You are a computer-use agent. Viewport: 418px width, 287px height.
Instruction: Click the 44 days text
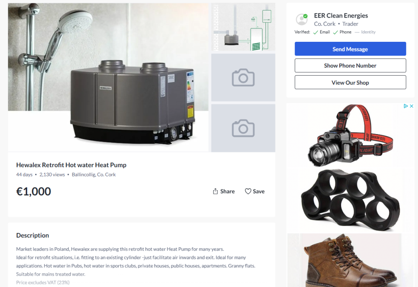(24, 175)
